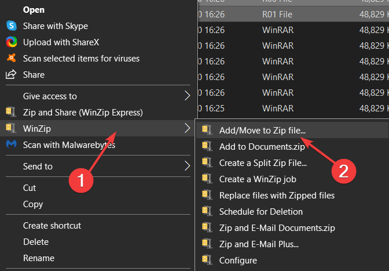
Task: Expand the Send to submenu arrow
Action: [x=188, y=166]
